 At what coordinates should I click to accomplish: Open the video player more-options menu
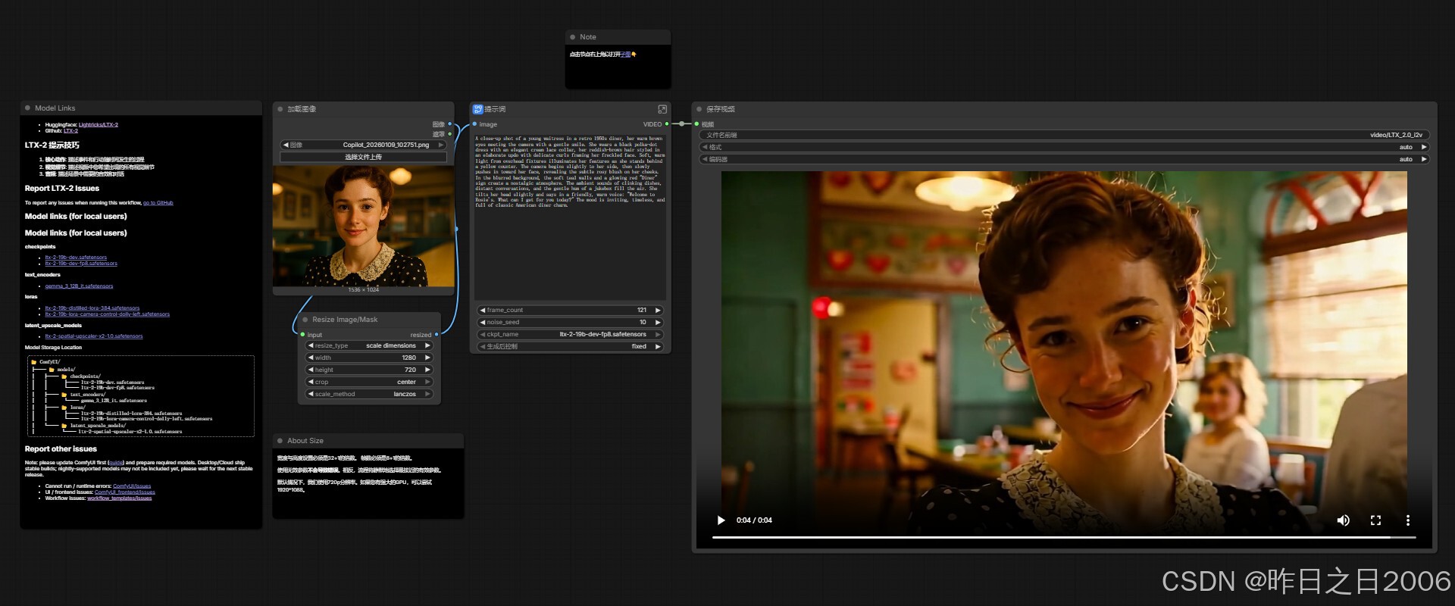point(1408,520)
